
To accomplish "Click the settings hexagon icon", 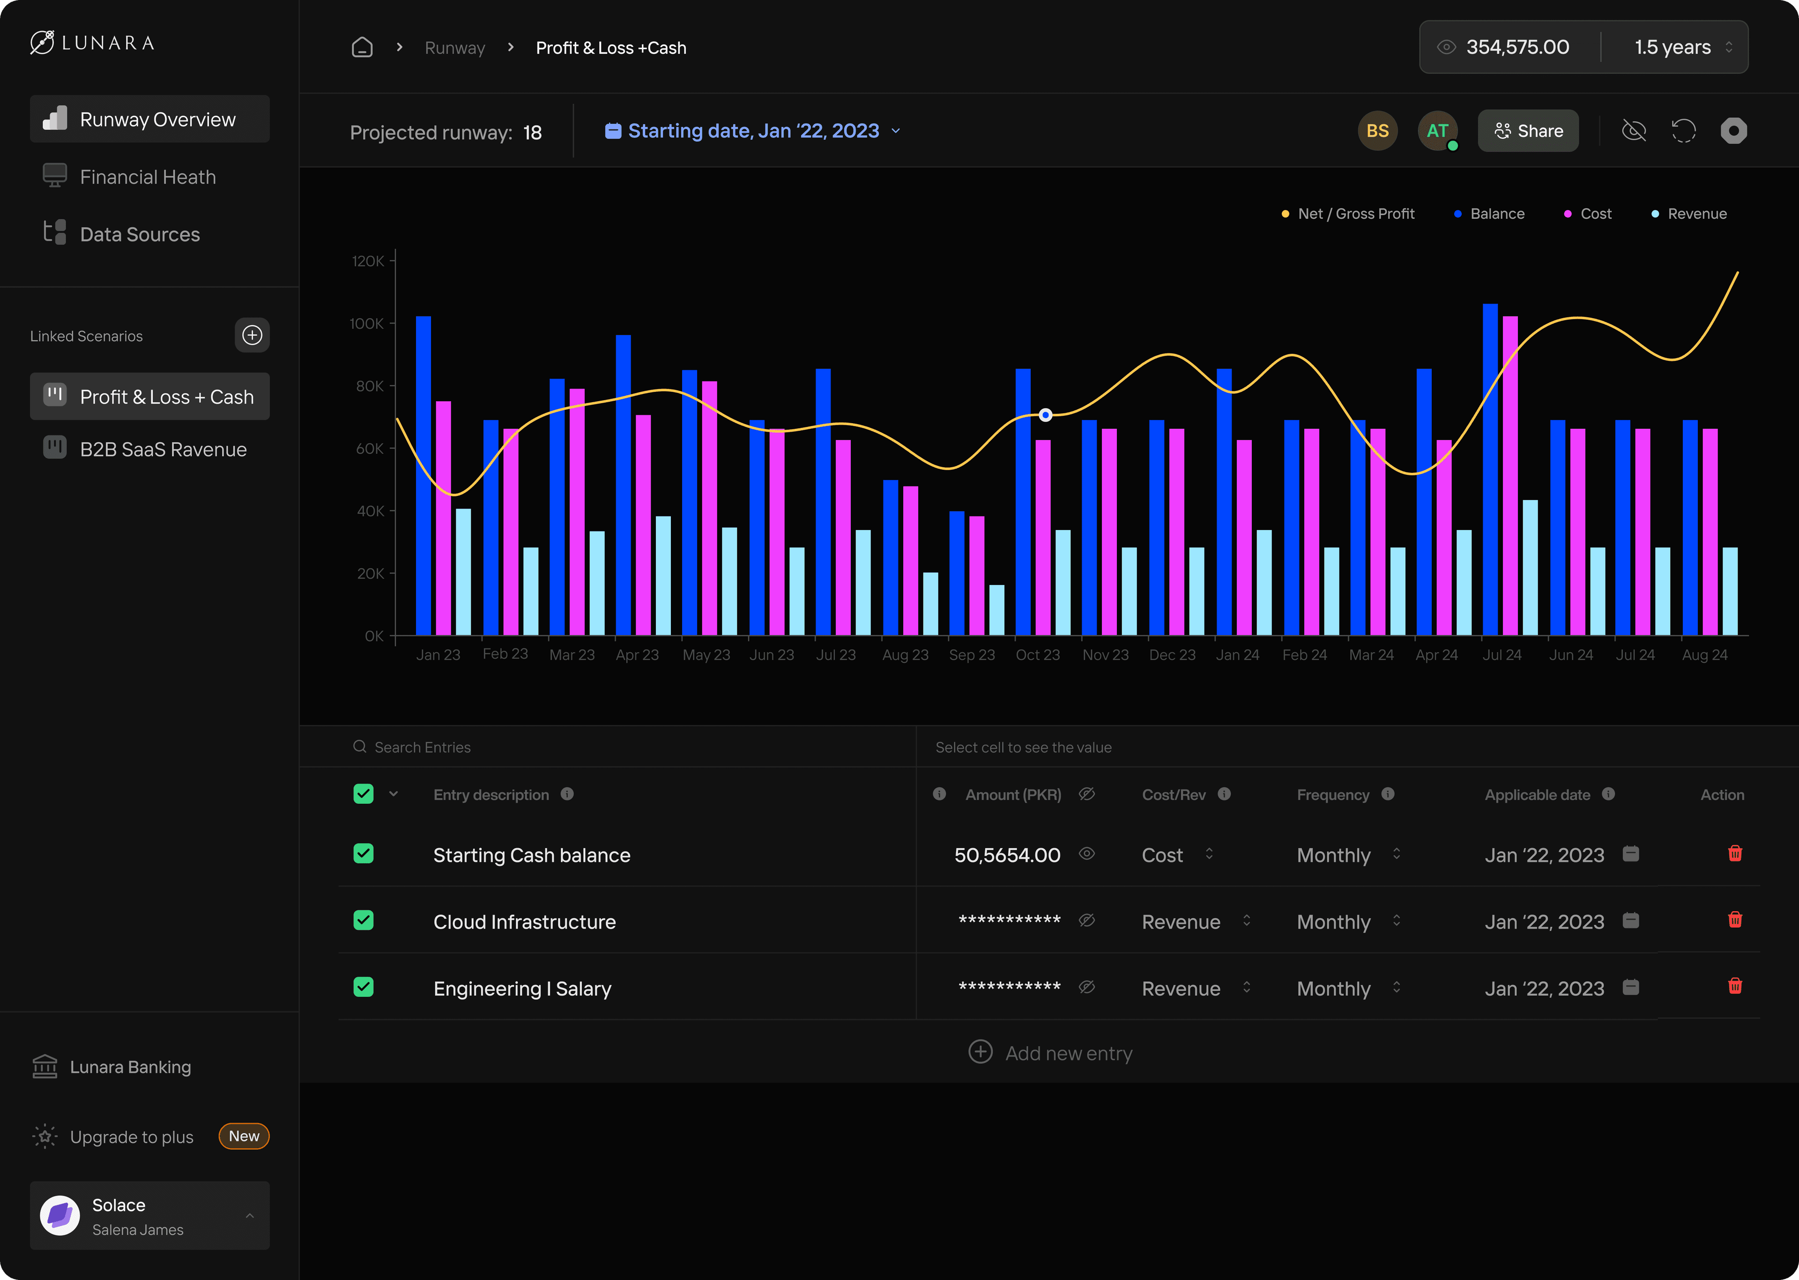I will (1733, 131).
